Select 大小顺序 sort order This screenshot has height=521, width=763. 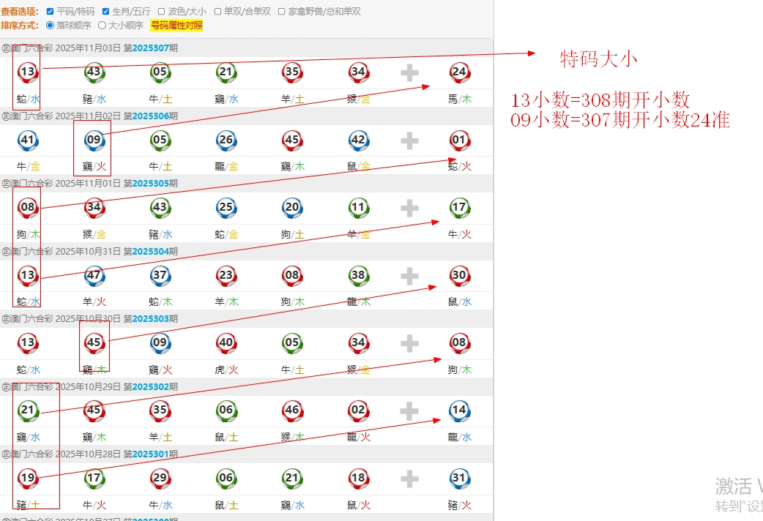coord(103,25)
